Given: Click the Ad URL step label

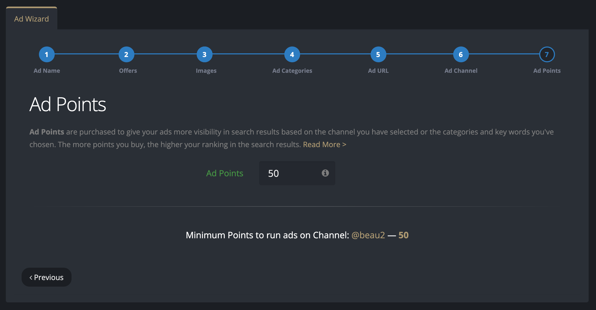Looking at the screenshot, I should pyautogui.click(x=378, y=71).
